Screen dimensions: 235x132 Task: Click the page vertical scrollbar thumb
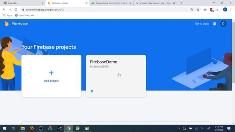click(x=234, y=52)
